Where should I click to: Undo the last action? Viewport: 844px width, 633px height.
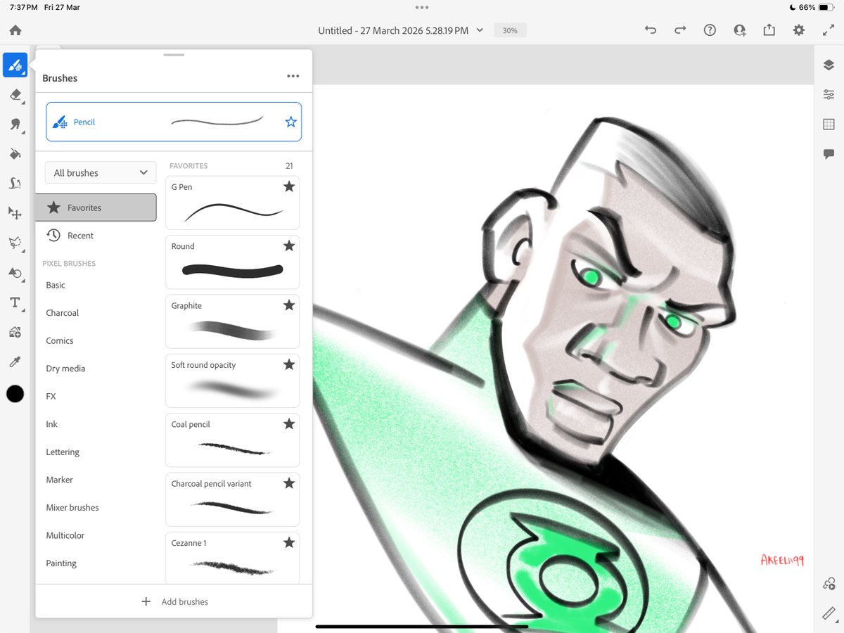[x=651, y=30]
